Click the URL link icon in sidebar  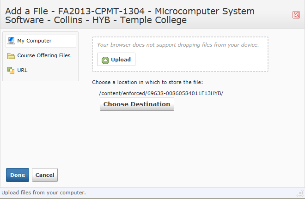click(11, 70)
